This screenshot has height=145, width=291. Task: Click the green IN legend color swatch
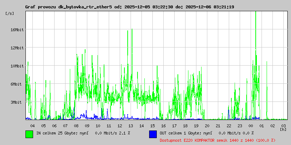click(29, 134)
